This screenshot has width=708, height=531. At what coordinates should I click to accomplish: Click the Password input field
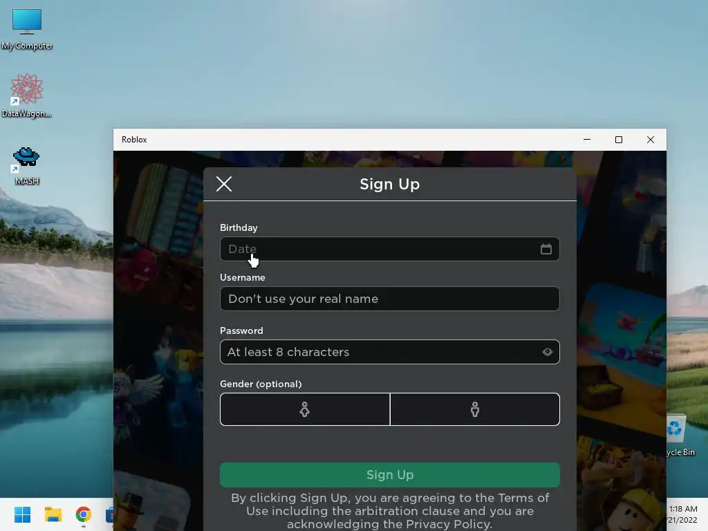(x=390, y=352)
